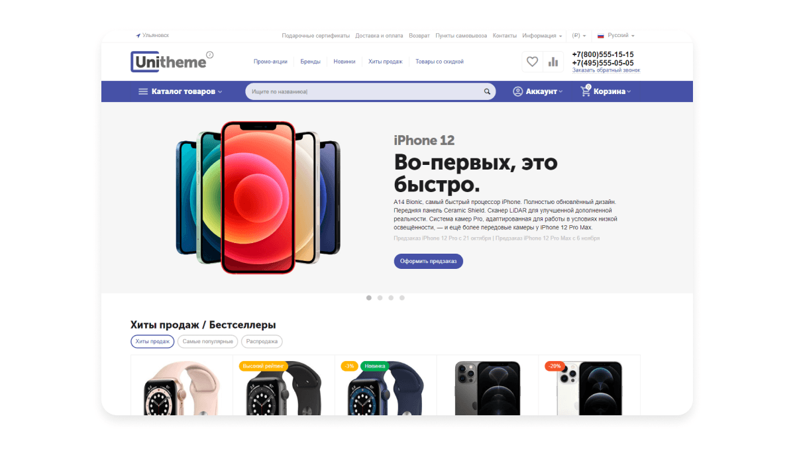Select the Хиты продаж filter pill
The width and height of the screenshot is (795, 459).
[x=152, y=342]
